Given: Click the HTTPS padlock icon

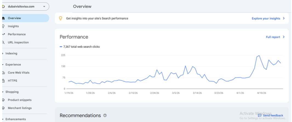Looking at the screenshot, I should click(x=3, y=81).
